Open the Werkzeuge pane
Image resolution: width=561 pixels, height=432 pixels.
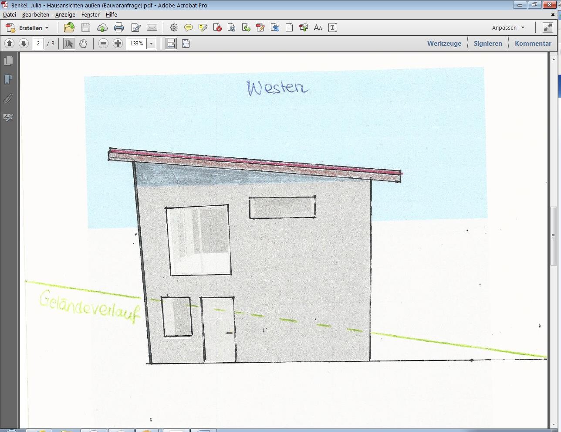coord(444,44)
